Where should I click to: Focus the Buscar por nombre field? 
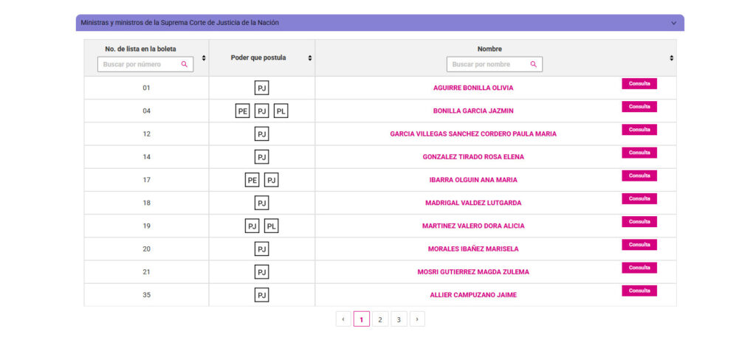pyautogui.click(x=489, y=65)
